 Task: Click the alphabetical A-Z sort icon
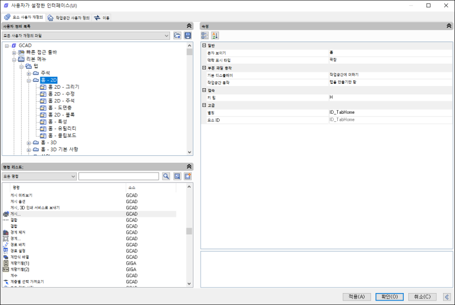click(215, 36)
